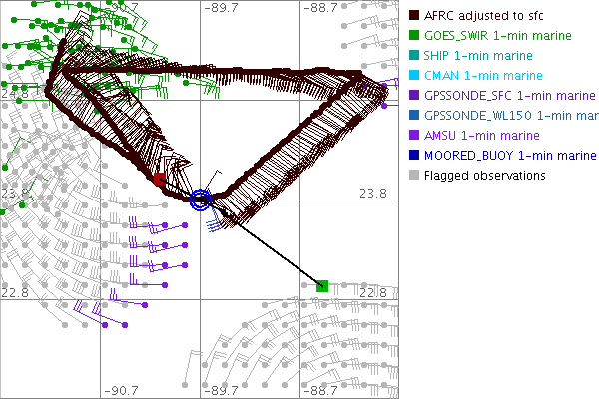The height and width of the screenshot is (399, 599).
Task: Click the cyan CMAN legend swatch
Action: click(414, 76)
